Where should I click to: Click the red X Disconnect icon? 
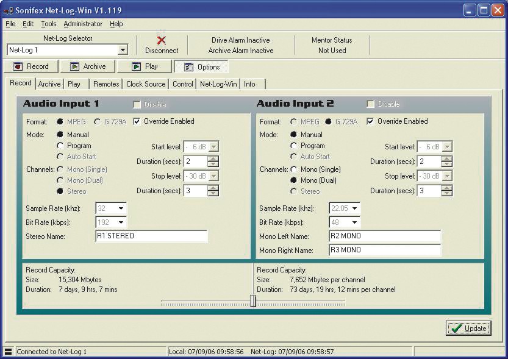162,40
